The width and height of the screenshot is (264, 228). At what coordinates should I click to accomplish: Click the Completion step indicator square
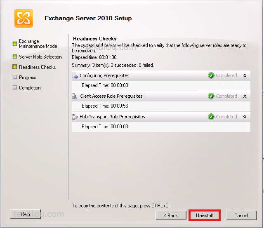point(15,87)
